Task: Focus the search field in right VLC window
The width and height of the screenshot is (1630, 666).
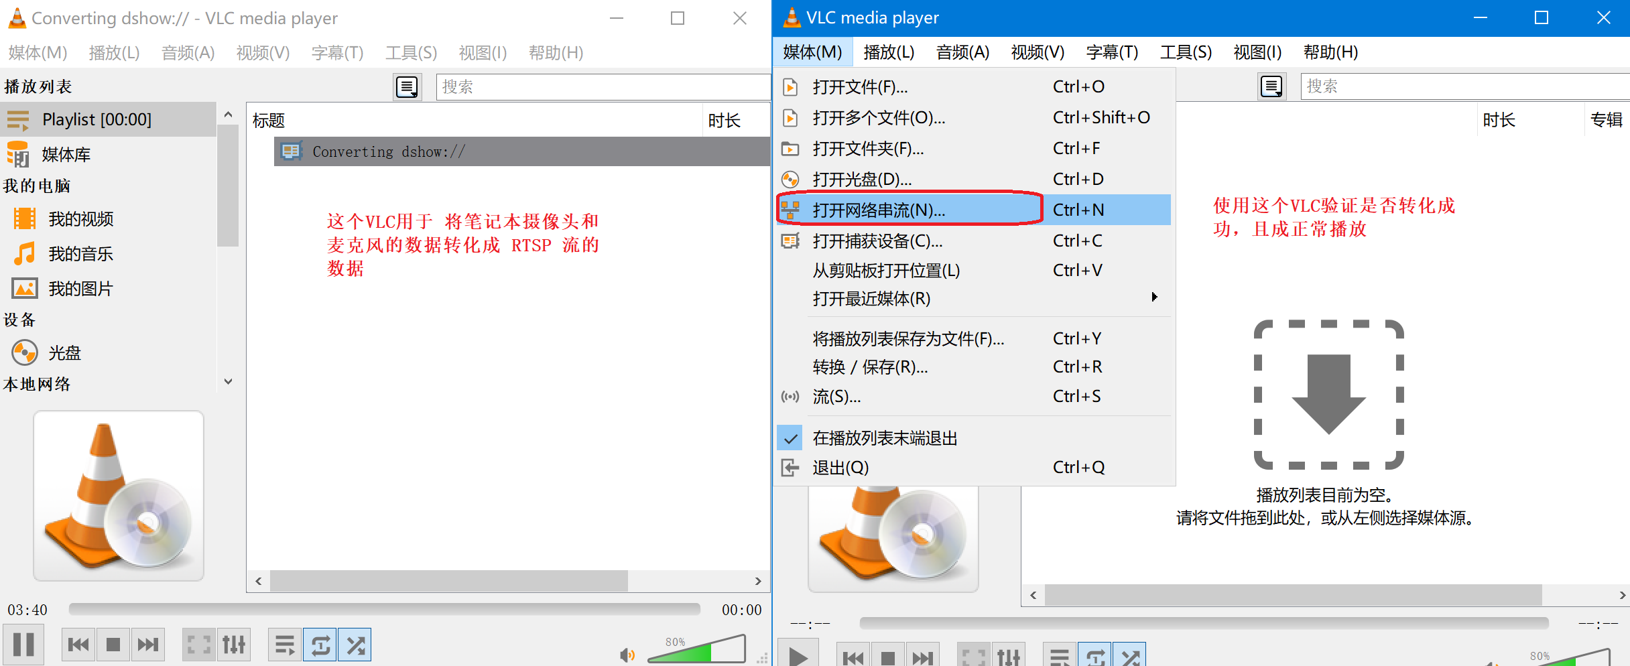Action: pos(1465,86)
